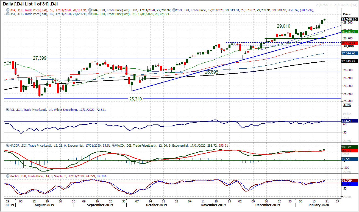
Task: Open the SMA 89 indicator settings icon
Action: pos(7,14)
